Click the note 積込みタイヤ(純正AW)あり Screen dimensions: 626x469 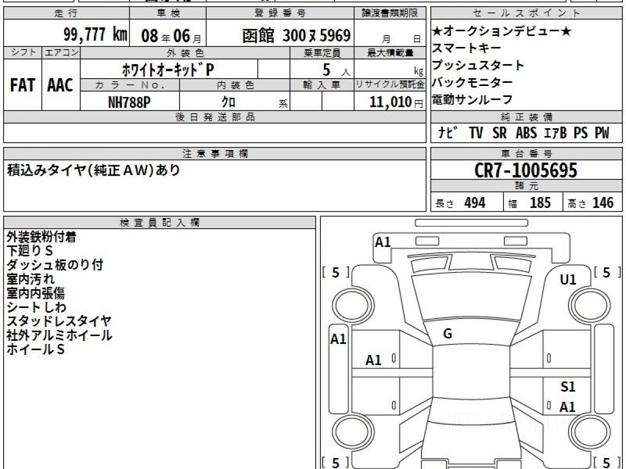click(94, 170)
